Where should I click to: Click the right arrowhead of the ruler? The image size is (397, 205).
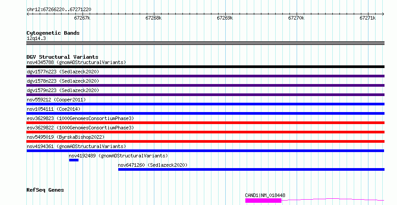(x=383, y=14)
